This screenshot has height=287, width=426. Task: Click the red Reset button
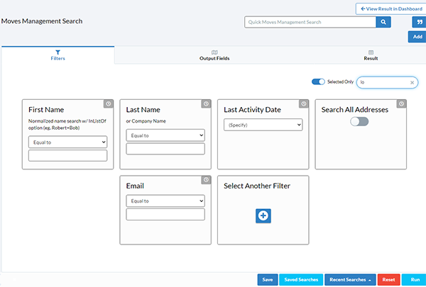(x=389, y=280)
